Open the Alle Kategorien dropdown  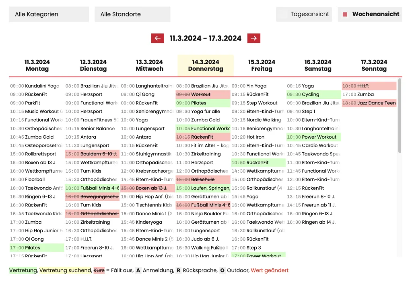click(x=49, y=14)
